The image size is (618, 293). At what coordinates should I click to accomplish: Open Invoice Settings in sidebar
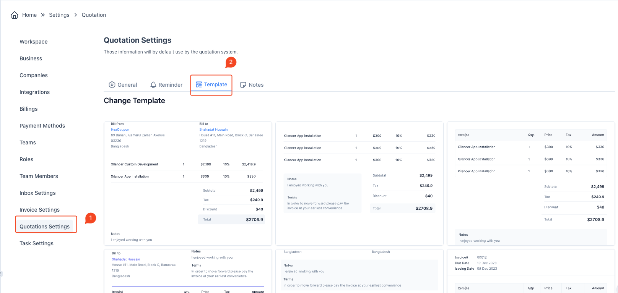(39, 210)
